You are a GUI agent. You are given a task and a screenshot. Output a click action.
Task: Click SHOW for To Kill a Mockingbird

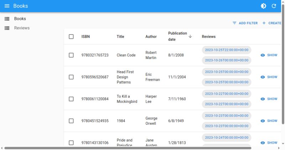(269, 99)
